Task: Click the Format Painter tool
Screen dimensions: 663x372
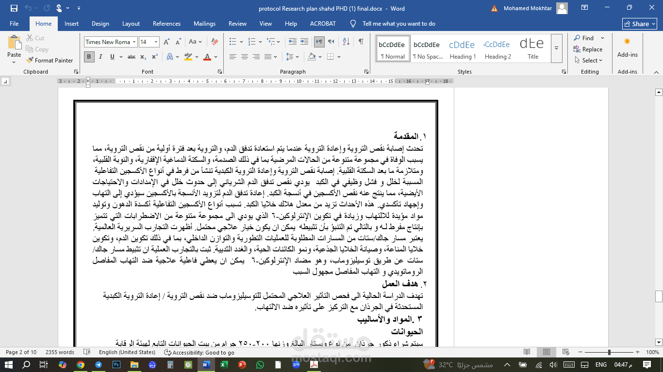Action: (x=49, y=61)
